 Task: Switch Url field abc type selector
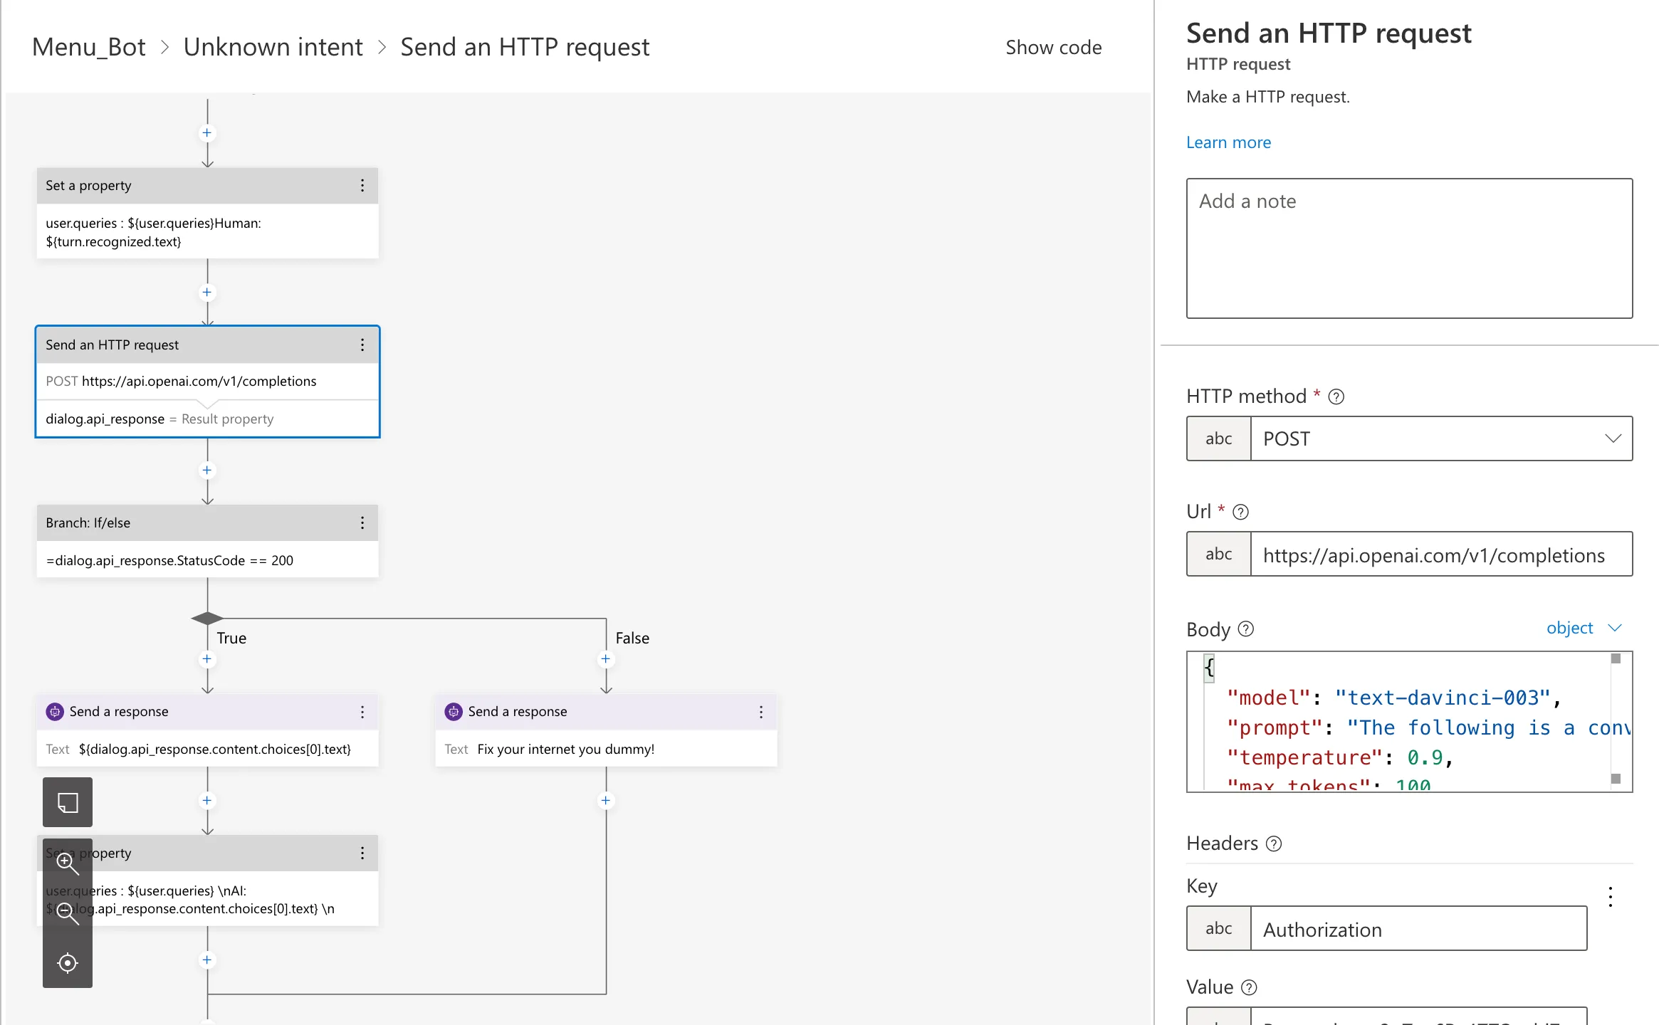tap(1219, 554)
